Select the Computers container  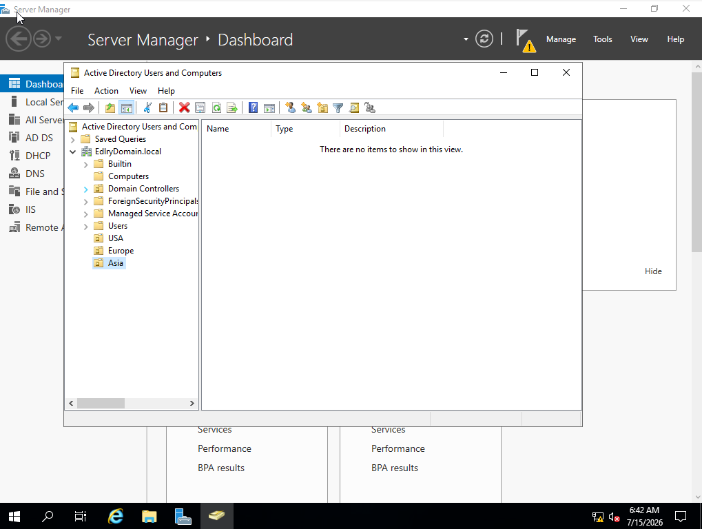[x=128, y=176]
